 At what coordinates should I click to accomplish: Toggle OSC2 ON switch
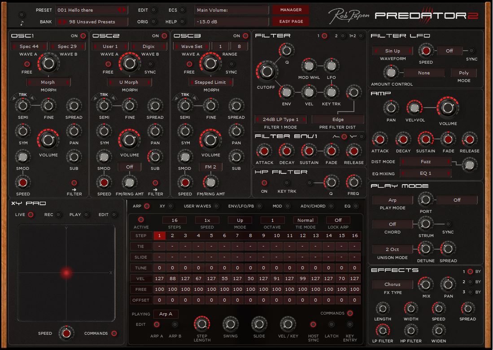pyautogui.click(x=164, y=36)
